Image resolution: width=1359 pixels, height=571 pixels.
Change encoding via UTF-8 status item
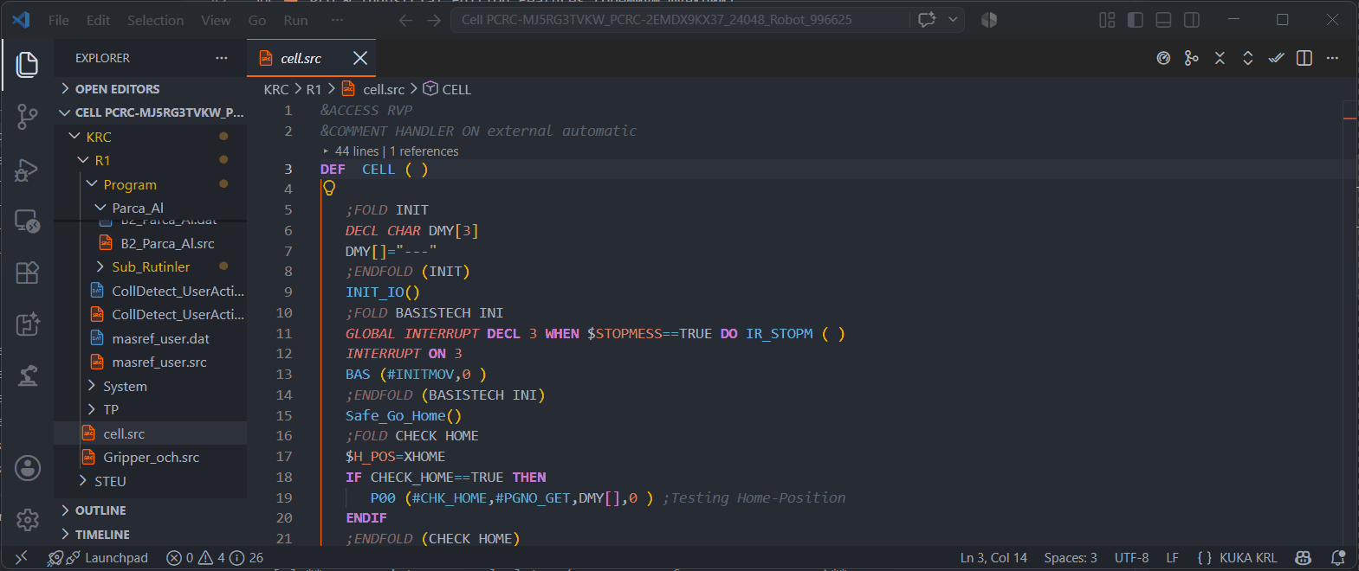click(x=1131, y=558)
